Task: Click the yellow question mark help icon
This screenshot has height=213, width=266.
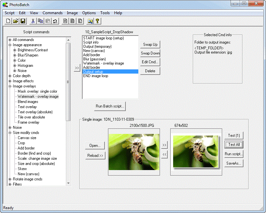Action: [97, 21]
